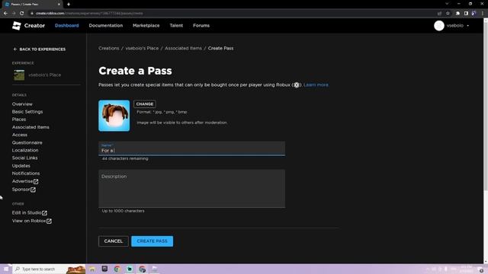Reload the page with the refresh icon
488x274 pixels.
click(21, 14)
